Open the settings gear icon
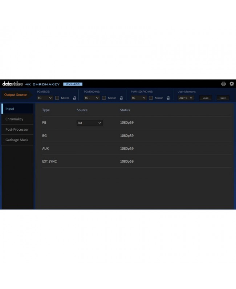Screen dimensions: 236x289 [232, 84]
